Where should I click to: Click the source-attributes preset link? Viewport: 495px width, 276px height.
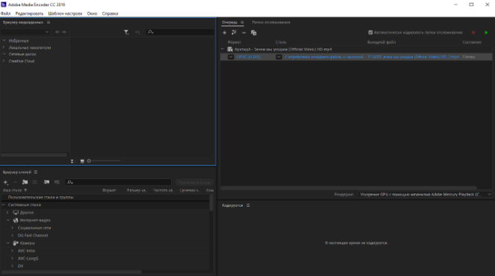point(324,57)
